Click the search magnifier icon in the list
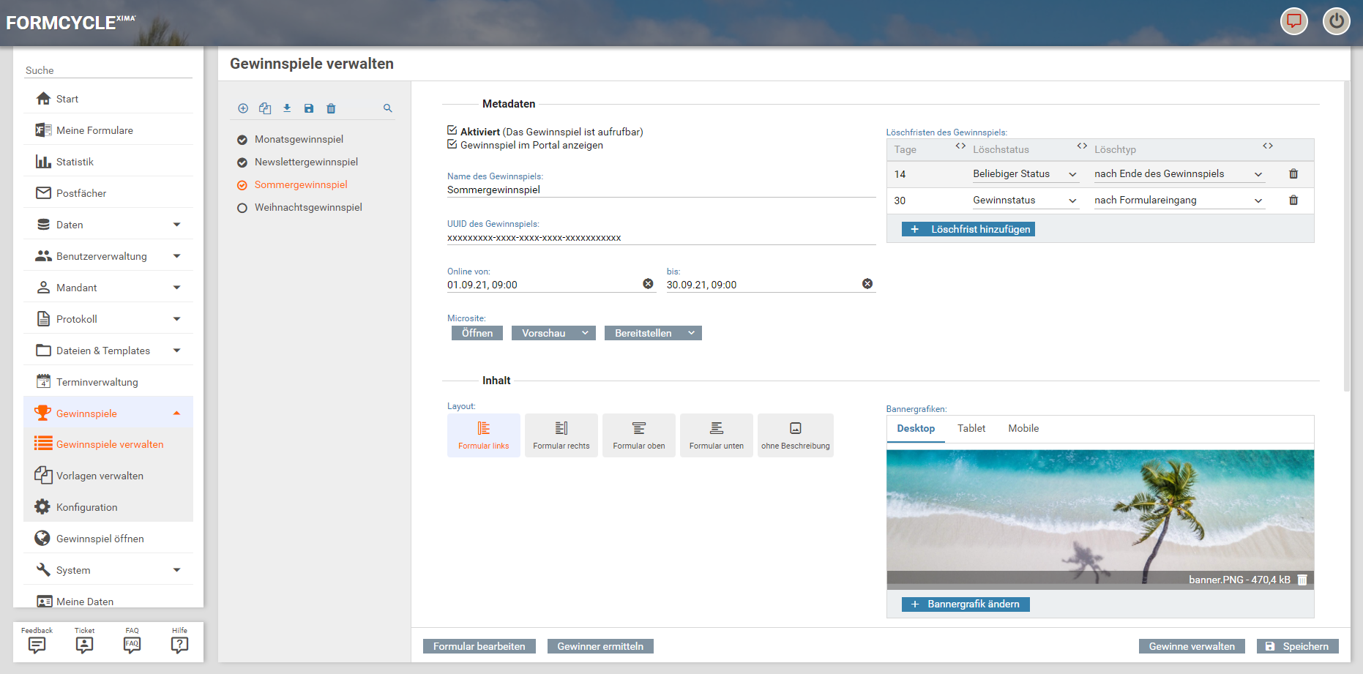Viewport: 1363px width, 674px height. 388,108
